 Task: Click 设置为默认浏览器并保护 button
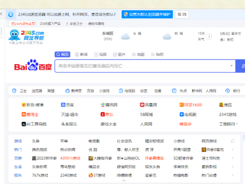coord(147,14)
